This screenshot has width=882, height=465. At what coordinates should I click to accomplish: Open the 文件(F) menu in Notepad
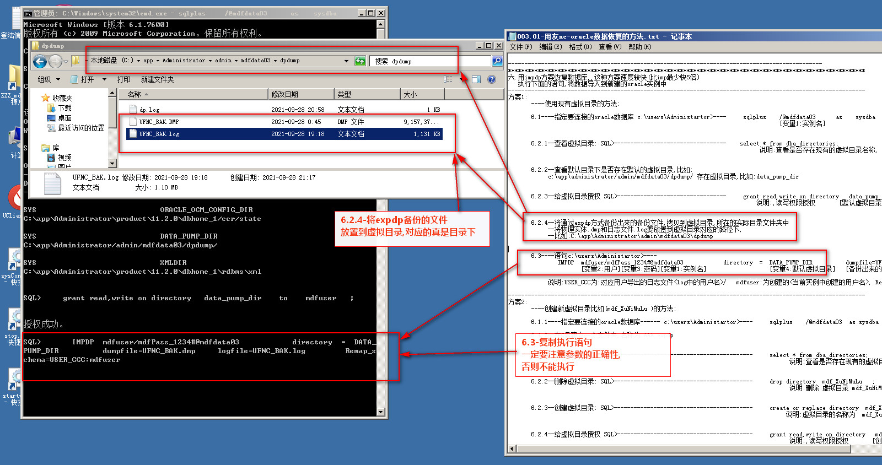pyautogui.click(x=520, y=47)
